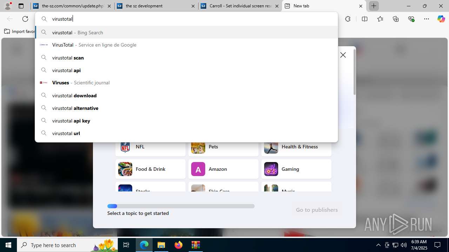Screen dimensions: 449x252
Task: Select the virustotal api key suggestion
Action: coord(186,121)
